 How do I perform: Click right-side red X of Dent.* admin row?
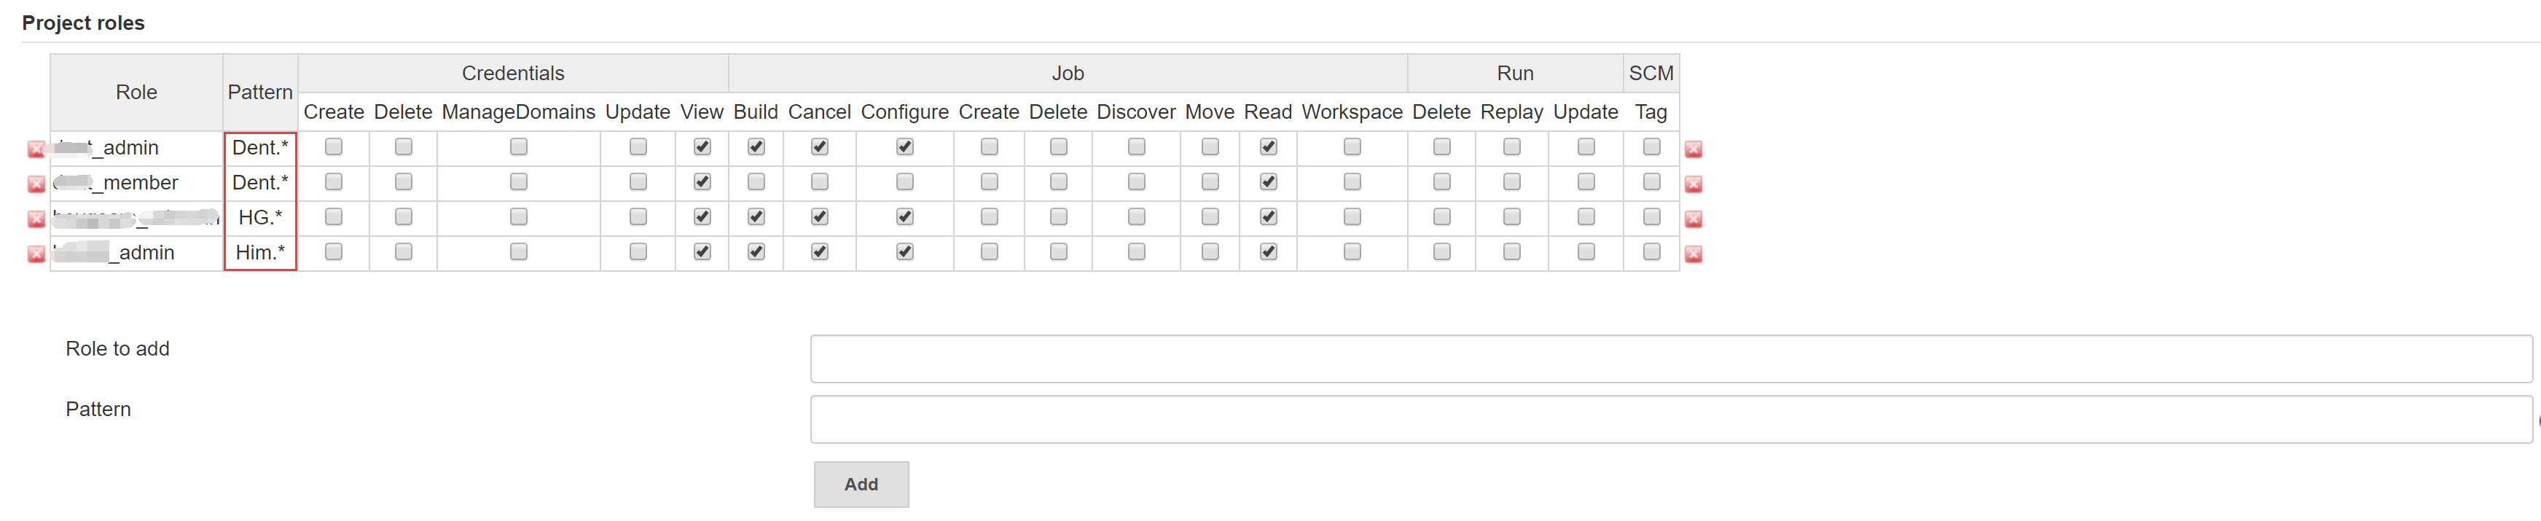1693,149
